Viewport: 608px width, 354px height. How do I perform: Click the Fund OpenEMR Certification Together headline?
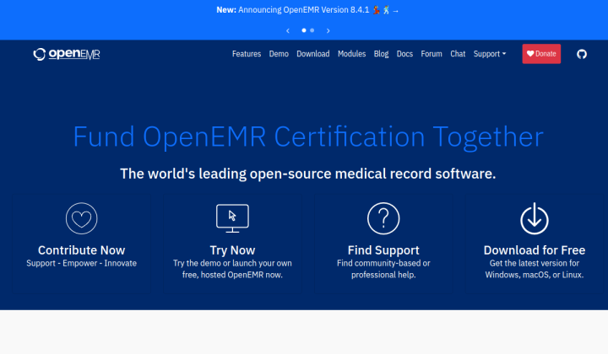pyautogui.click(x=308, y=137)
